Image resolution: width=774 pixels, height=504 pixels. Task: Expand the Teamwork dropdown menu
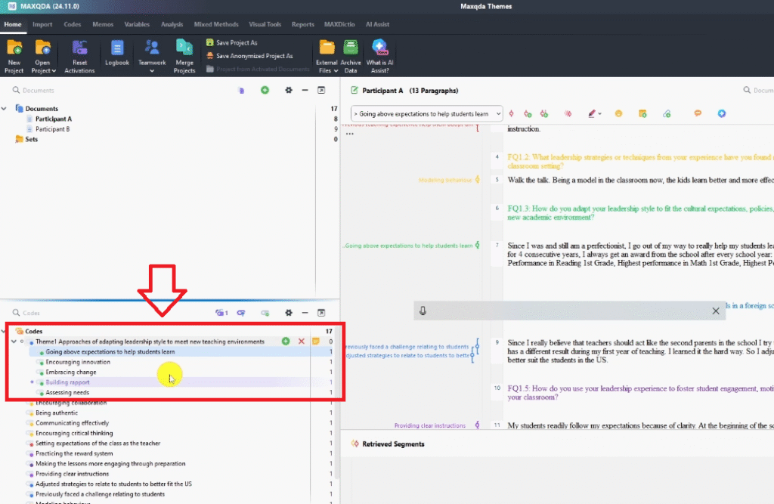coord(152,71)
